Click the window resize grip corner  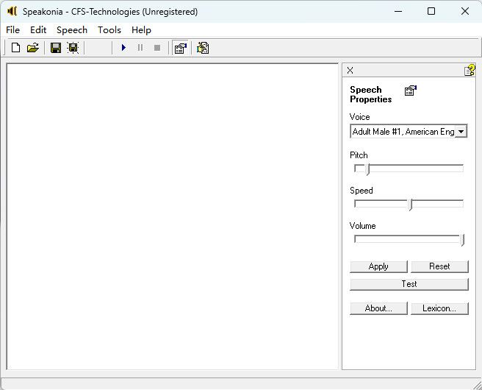pyautogui.click(x=477, y=385)
